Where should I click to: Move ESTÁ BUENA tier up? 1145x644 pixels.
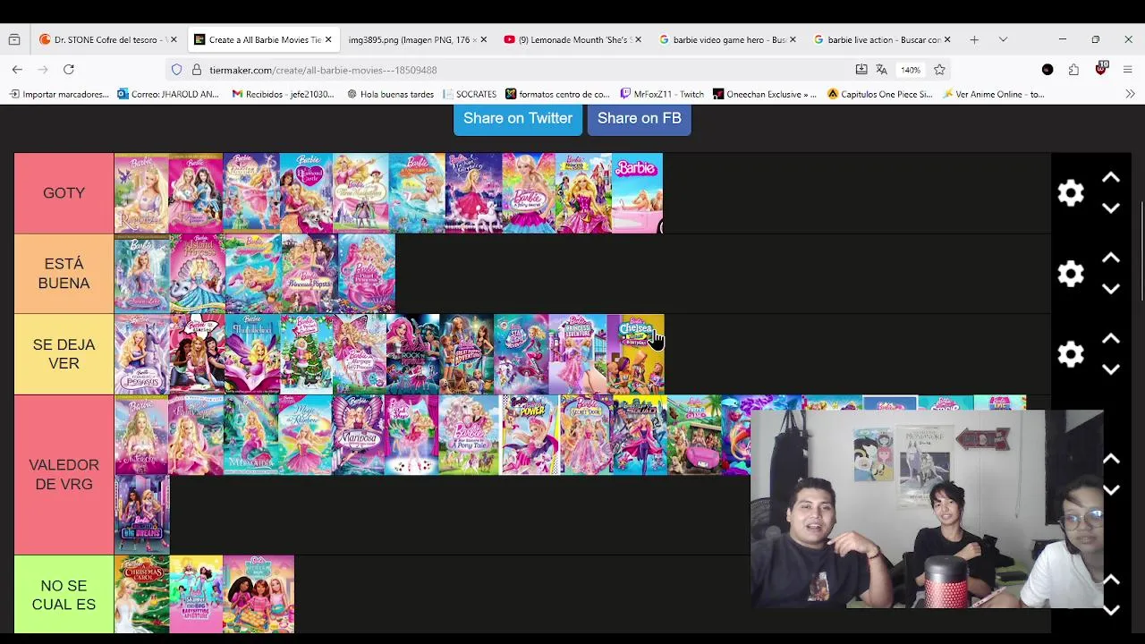tap(1111, 258)
